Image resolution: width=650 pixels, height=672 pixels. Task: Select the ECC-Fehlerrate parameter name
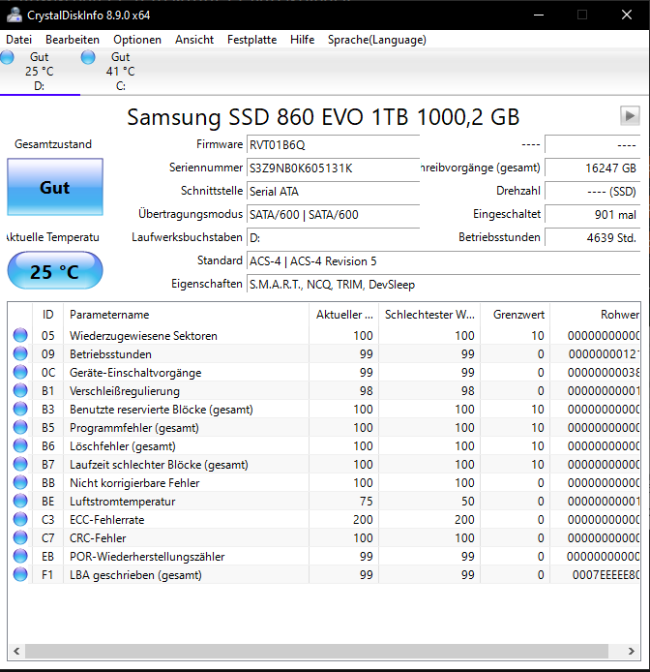coord(107,520)
